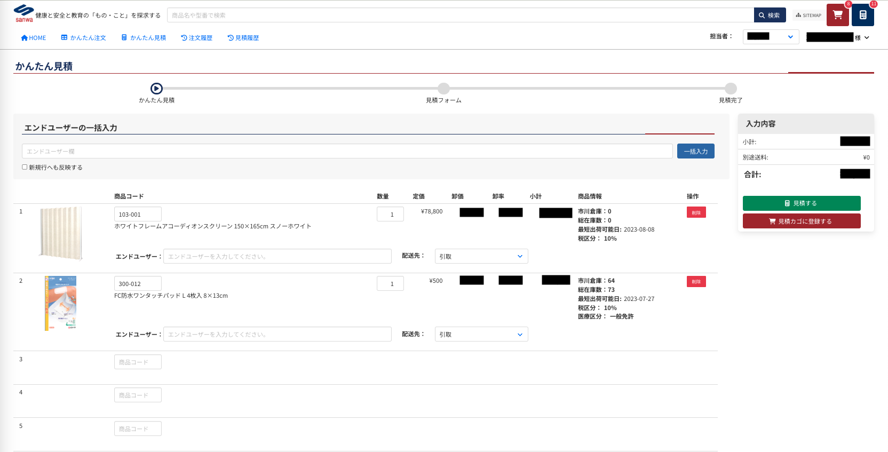Go to HOME via house icon
Viewport: 888px width, 452px height.
pyautogui.click(x=33, y=38)
